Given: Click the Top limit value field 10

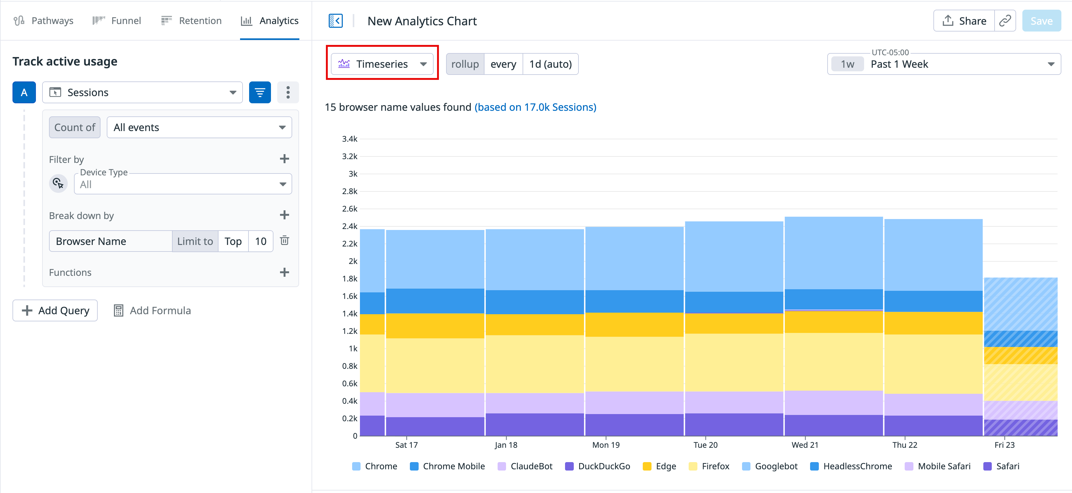Looking at the screenshot, I should (261, 241).
